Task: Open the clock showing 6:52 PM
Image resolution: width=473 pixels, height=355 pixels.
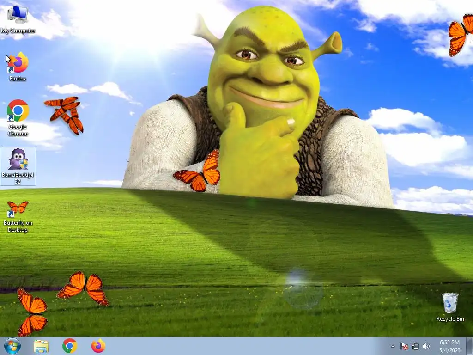Action: 449,346
